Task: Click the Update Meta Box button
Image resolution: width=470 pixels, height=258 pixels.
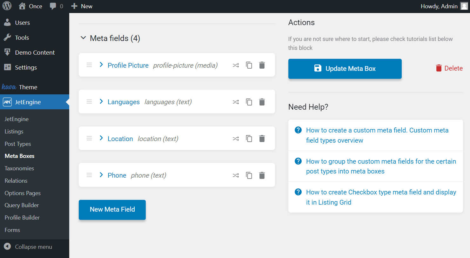Action: (345, 69)
